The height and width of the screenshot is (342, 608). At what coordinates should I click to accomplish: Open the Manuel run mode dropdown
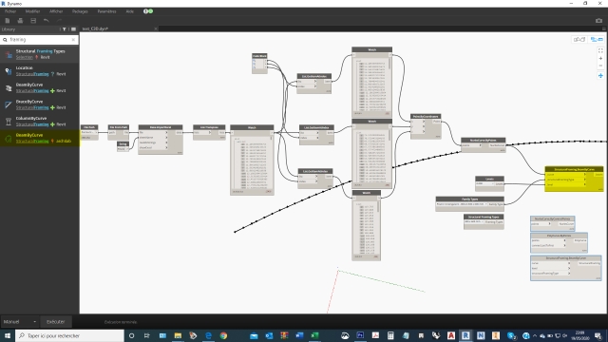pyautogui.click(x=20, y=321)
